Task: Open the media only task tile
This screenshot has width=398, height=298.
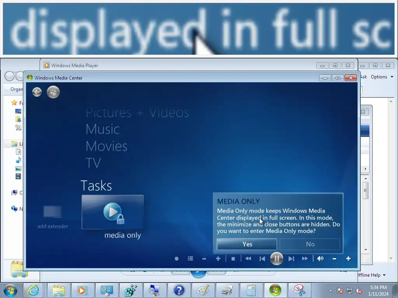Action: pos(112,212)
